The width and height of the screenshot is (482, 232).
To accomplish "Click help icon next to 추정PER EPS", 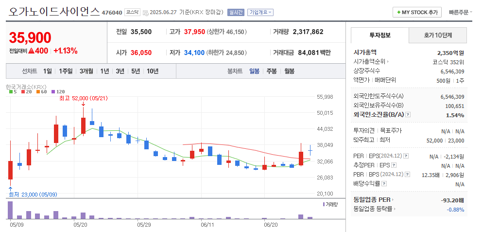I will click(394, 165).
